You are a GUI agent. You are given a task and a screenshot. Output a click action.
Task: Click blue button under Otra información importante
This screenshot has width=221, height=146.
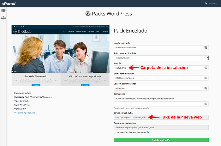[85, 85]
